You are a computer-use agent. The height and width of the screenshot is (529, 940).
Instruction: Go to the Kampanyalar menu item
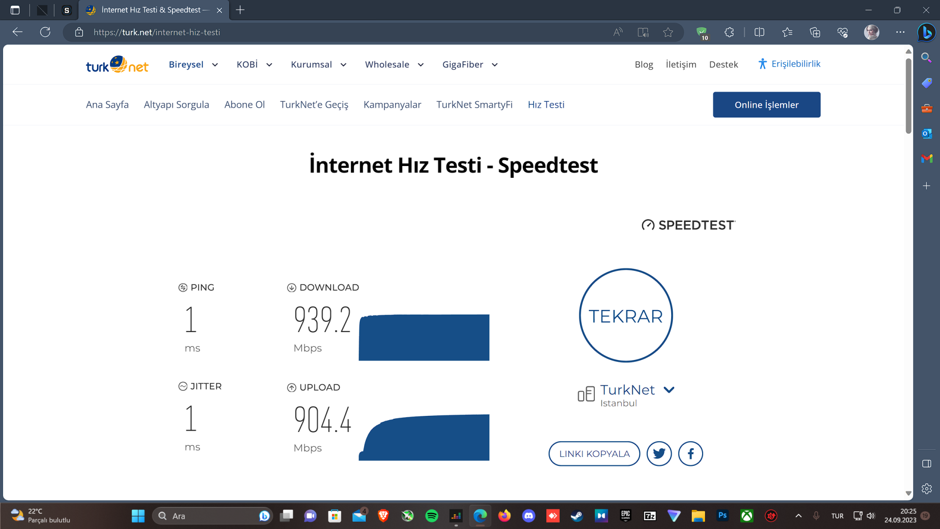(x=392, y=104)
